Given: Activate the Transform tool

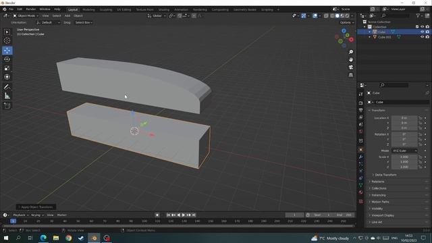Looking at the screenshot, I should pos(7,77).
